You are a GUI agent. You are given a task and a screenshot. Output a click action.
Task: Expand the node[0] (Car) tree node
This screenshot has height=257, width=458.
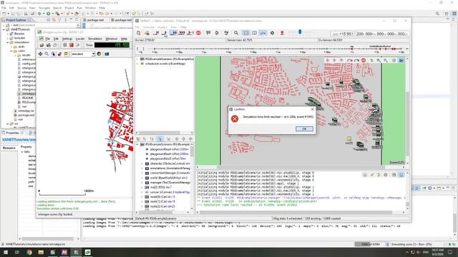point(142,197)
